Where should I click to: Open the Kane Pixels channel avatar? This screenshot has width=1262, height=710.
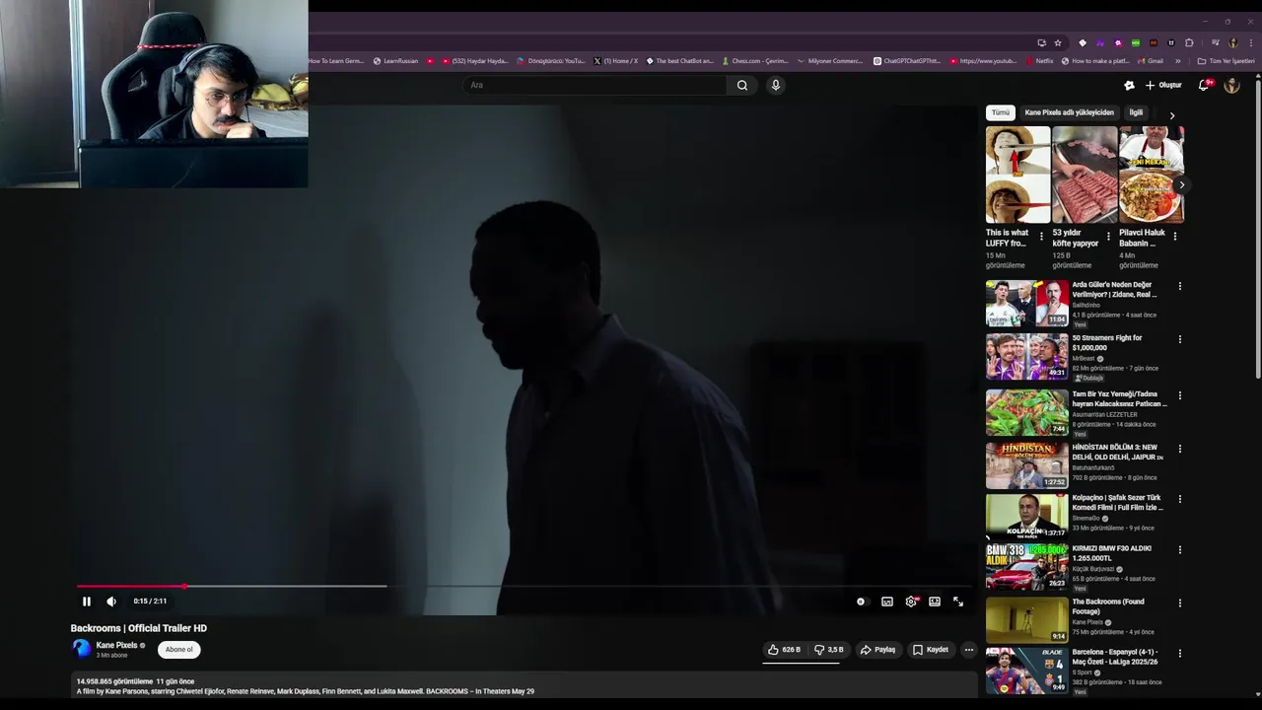[x=81, y=649]
